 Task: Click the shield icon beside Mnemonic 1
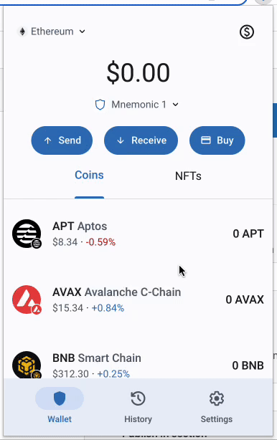[x=100, y=105]
